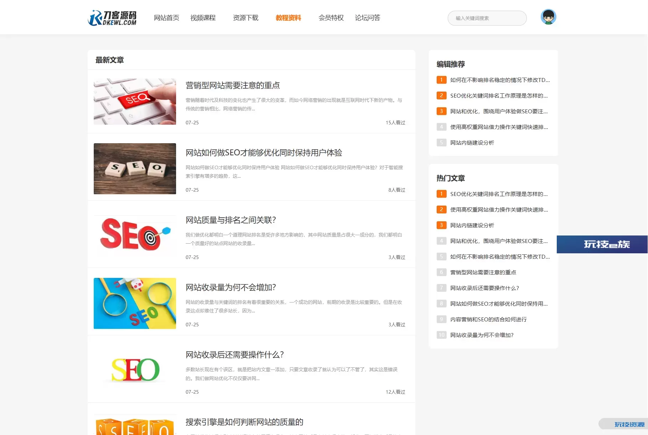Focus the 输入关键词搜索 search field

pos(487,18)
